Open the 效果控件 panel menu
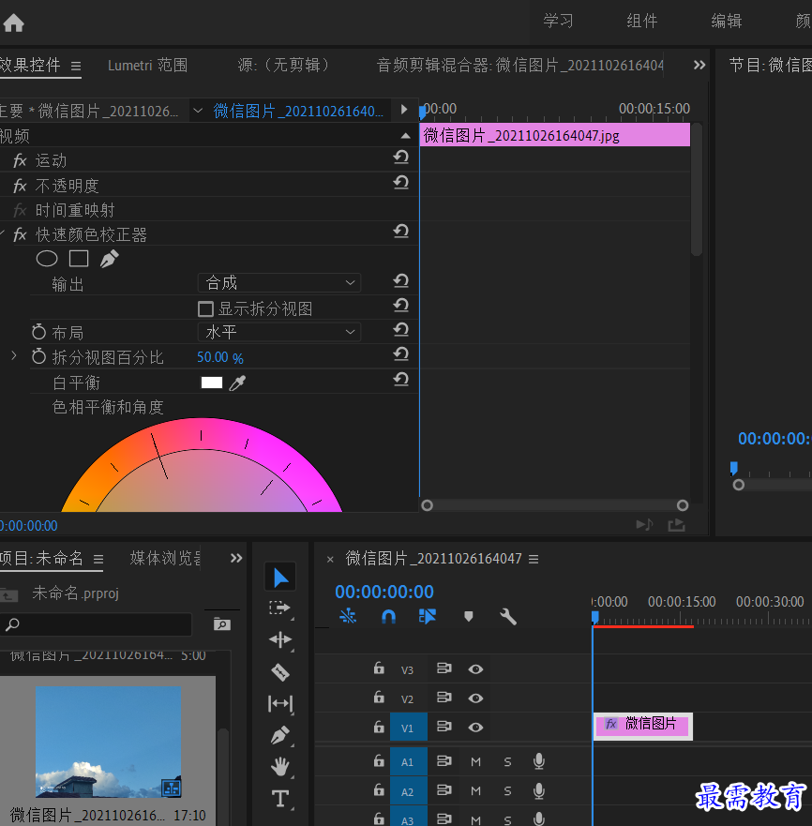 pos(76,66)
